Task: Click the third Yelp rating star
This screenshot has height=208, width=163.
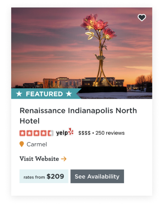Action: [36, 133]
